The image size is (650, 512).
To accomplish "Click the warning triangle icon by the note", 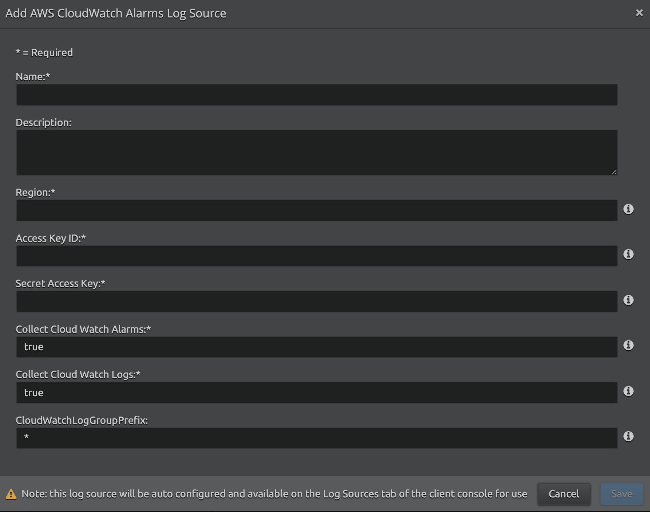I will [11, 494].
